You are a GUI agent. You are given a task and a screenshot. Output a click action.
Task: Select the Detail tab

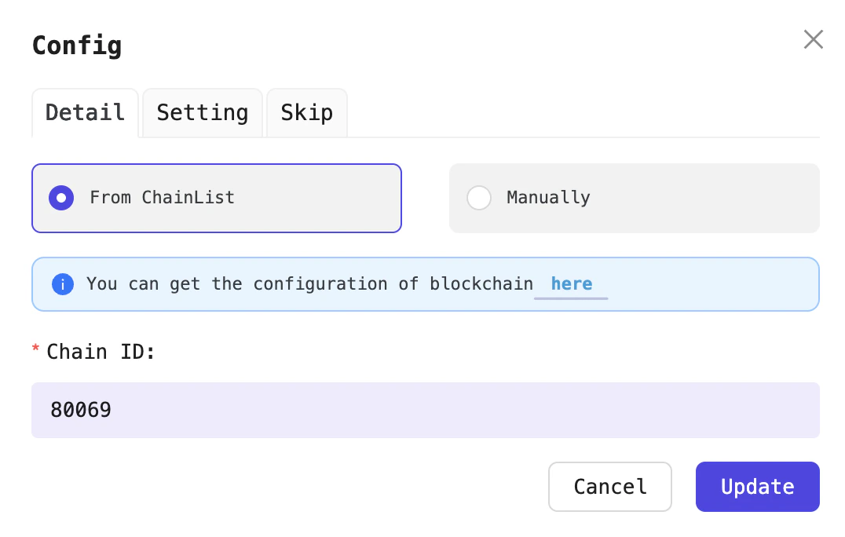pyautogui.click(x=85, y=112)
